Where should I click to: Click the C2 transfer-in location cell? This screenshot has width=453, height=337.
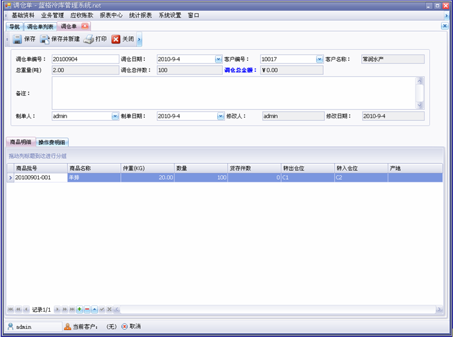361,177
